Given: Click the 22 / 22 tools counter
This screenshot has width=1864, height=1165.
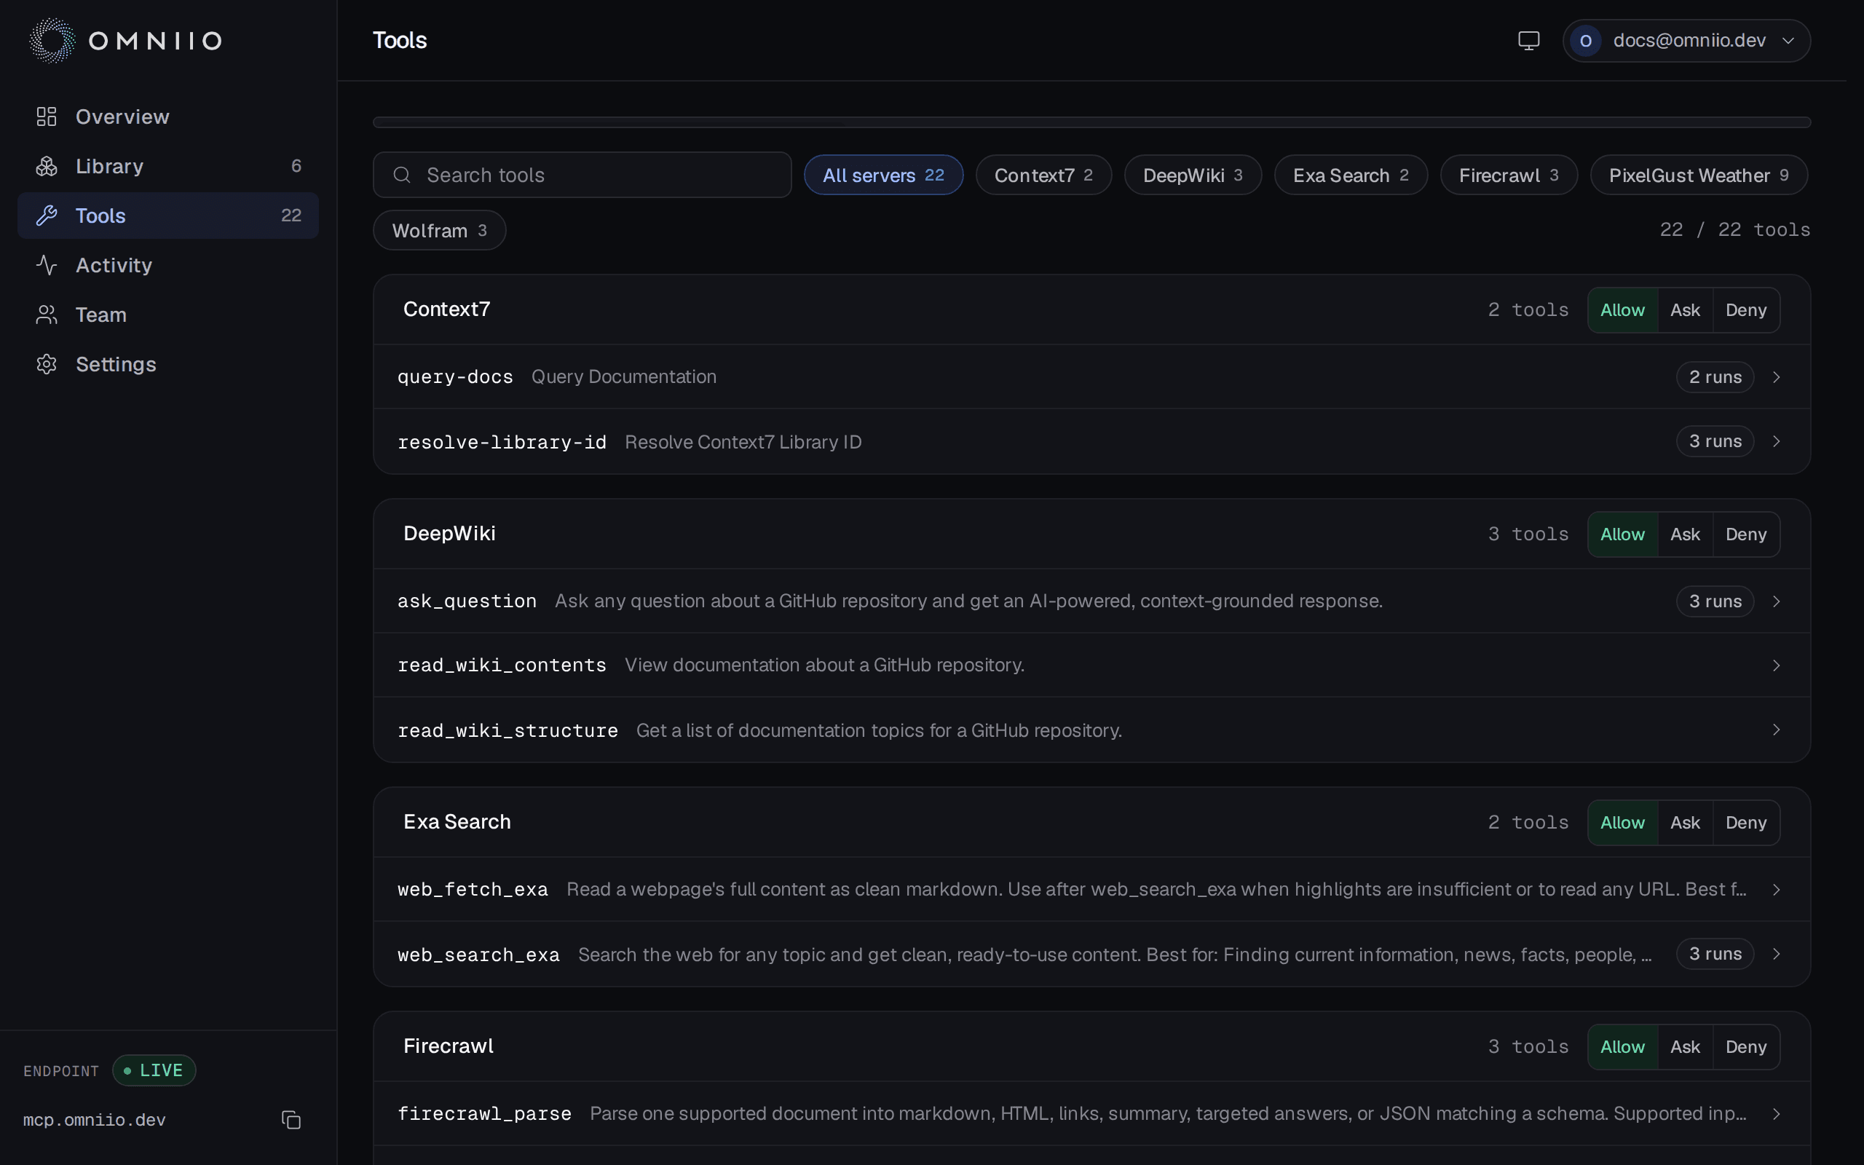Looking at the screenshot, I should pyautogui.click(x=1734, y=229).
